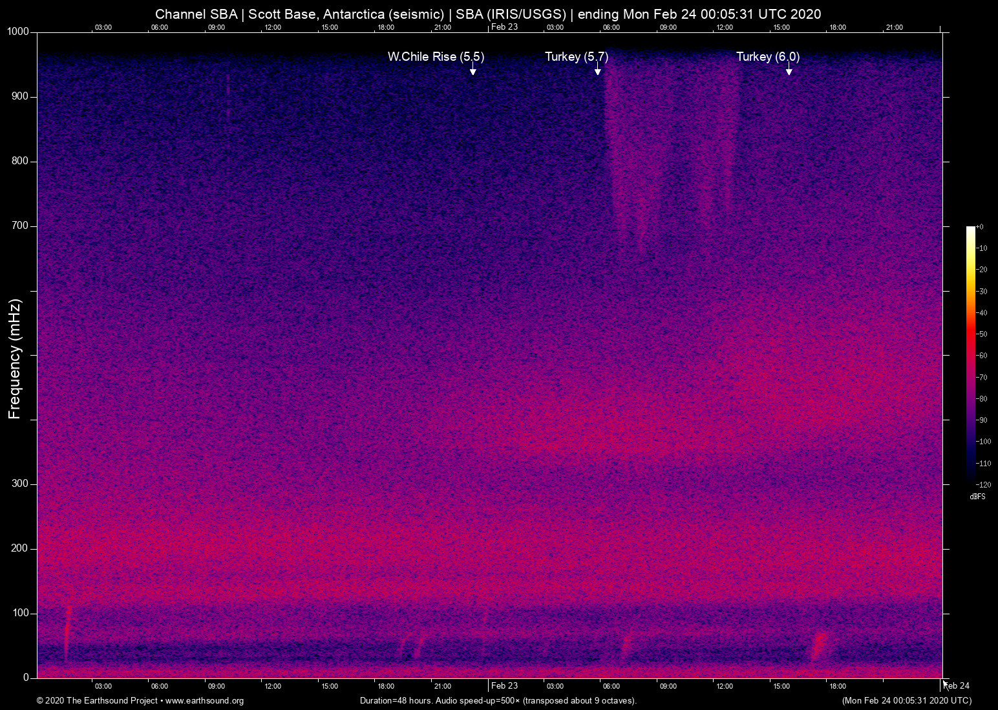998x710 pixels.
Task: Click the Frequency (mHz) axis label
Action: [x=15, y=359]
